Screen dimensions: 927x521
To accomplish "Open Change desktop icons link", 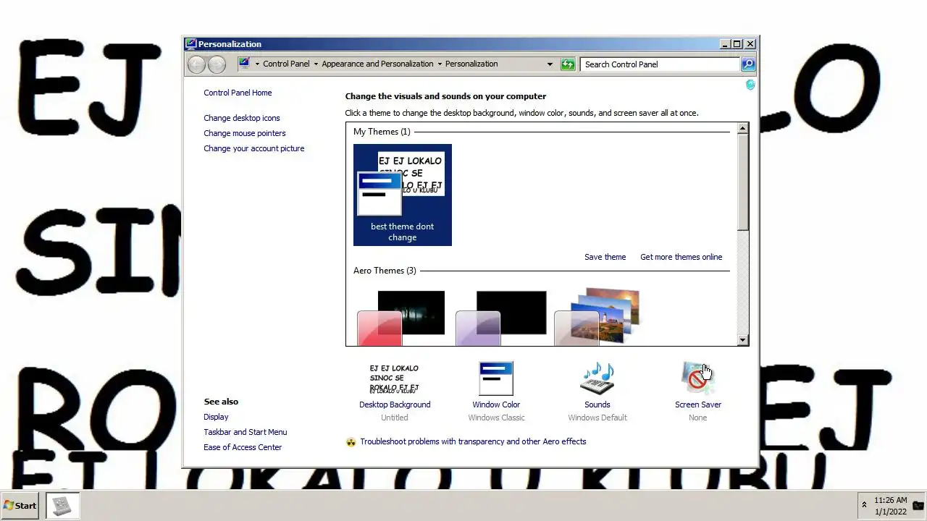I will click(242, 118).
